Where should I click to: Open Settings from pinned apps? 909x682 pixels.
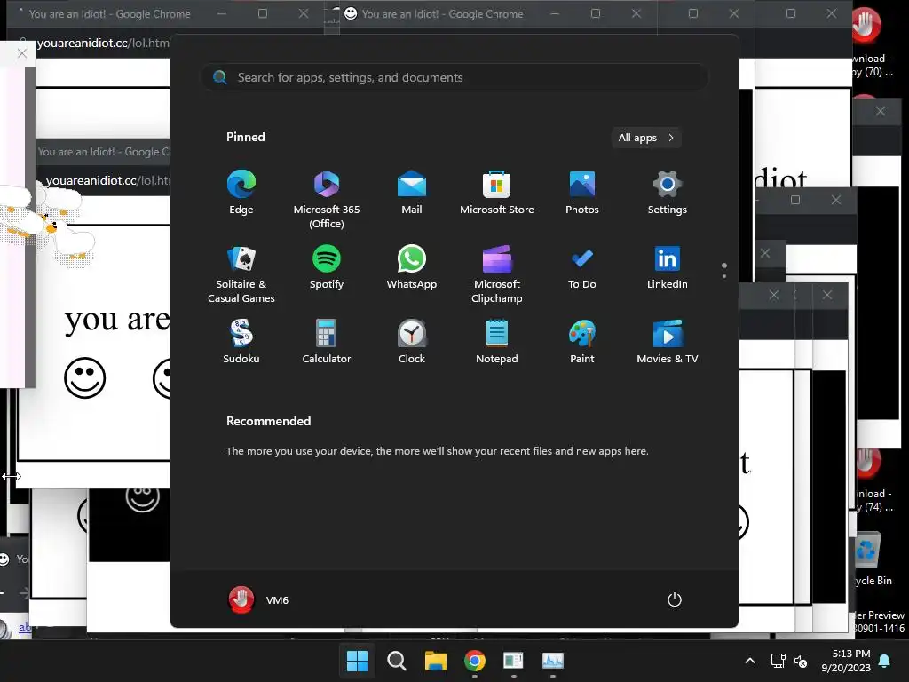click(x=668, y=193)
